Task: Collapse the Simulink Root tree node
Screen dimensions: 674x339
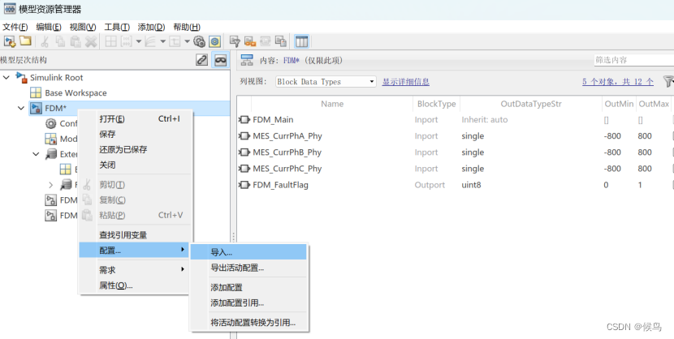Action: [x=6, y=78]
